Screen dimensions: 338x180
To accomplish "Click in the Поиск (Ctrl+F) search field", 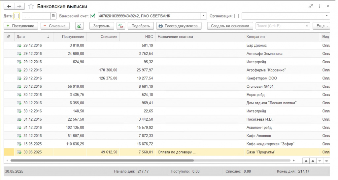I will coord(280,26).
